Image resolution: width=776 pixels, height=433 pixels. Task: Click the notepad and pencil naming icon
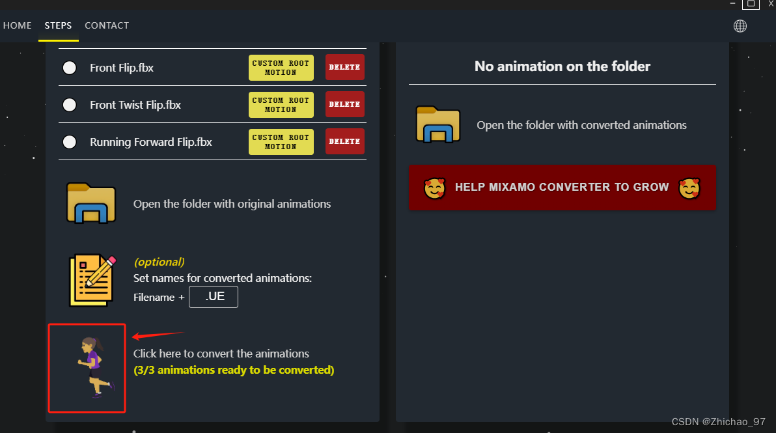coord(92,280)
